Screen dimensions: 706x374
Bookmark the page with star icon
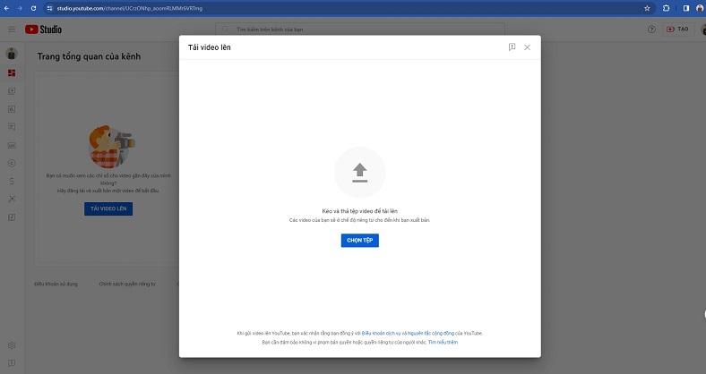pos(647,8)
